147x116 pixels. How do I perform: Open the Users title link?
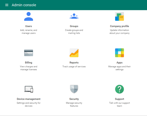[29, 26]
